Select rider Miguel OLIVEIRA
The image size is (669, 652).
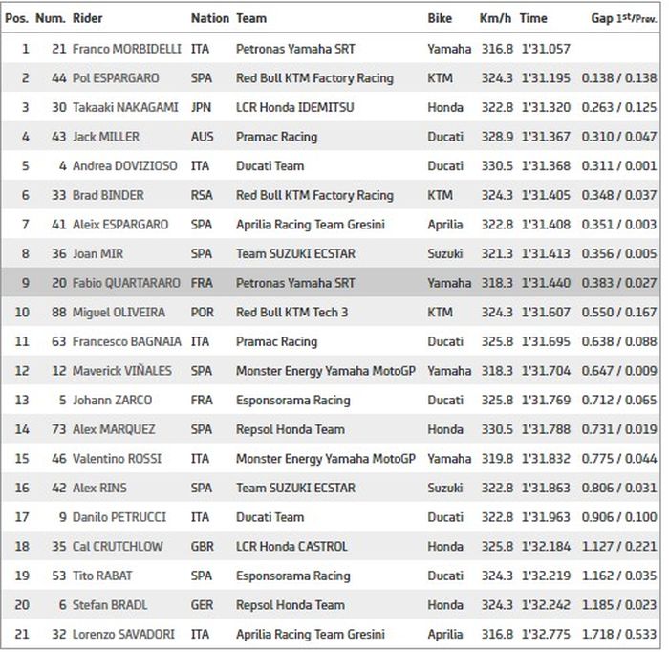(x=119, y=313)
